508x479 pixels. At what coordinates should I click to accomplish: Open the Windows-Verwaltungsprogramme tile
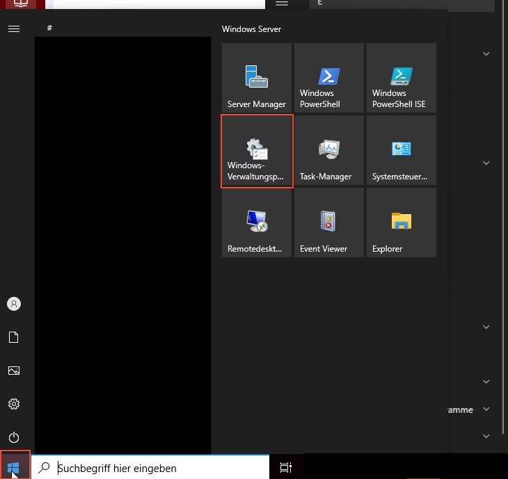click(x=257, y=150)
